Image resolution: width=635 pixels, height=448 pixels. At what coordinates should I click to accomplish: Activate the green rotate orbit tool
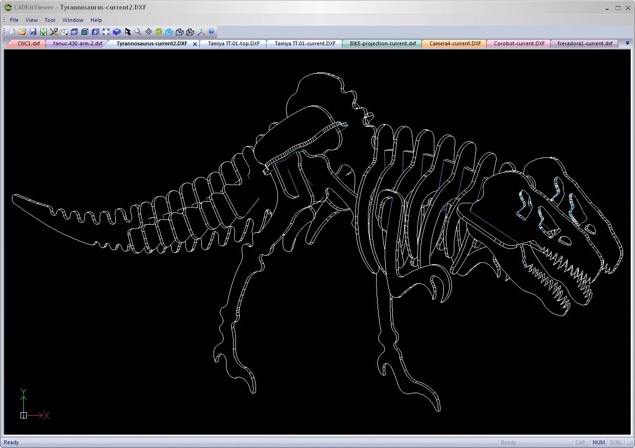tap(159, 32)
